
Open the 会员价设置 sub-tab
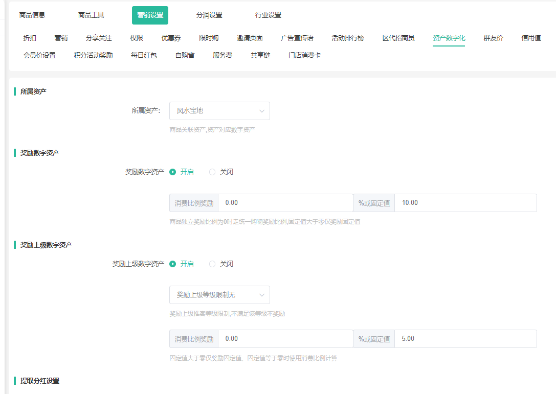(x=39, y=55)
